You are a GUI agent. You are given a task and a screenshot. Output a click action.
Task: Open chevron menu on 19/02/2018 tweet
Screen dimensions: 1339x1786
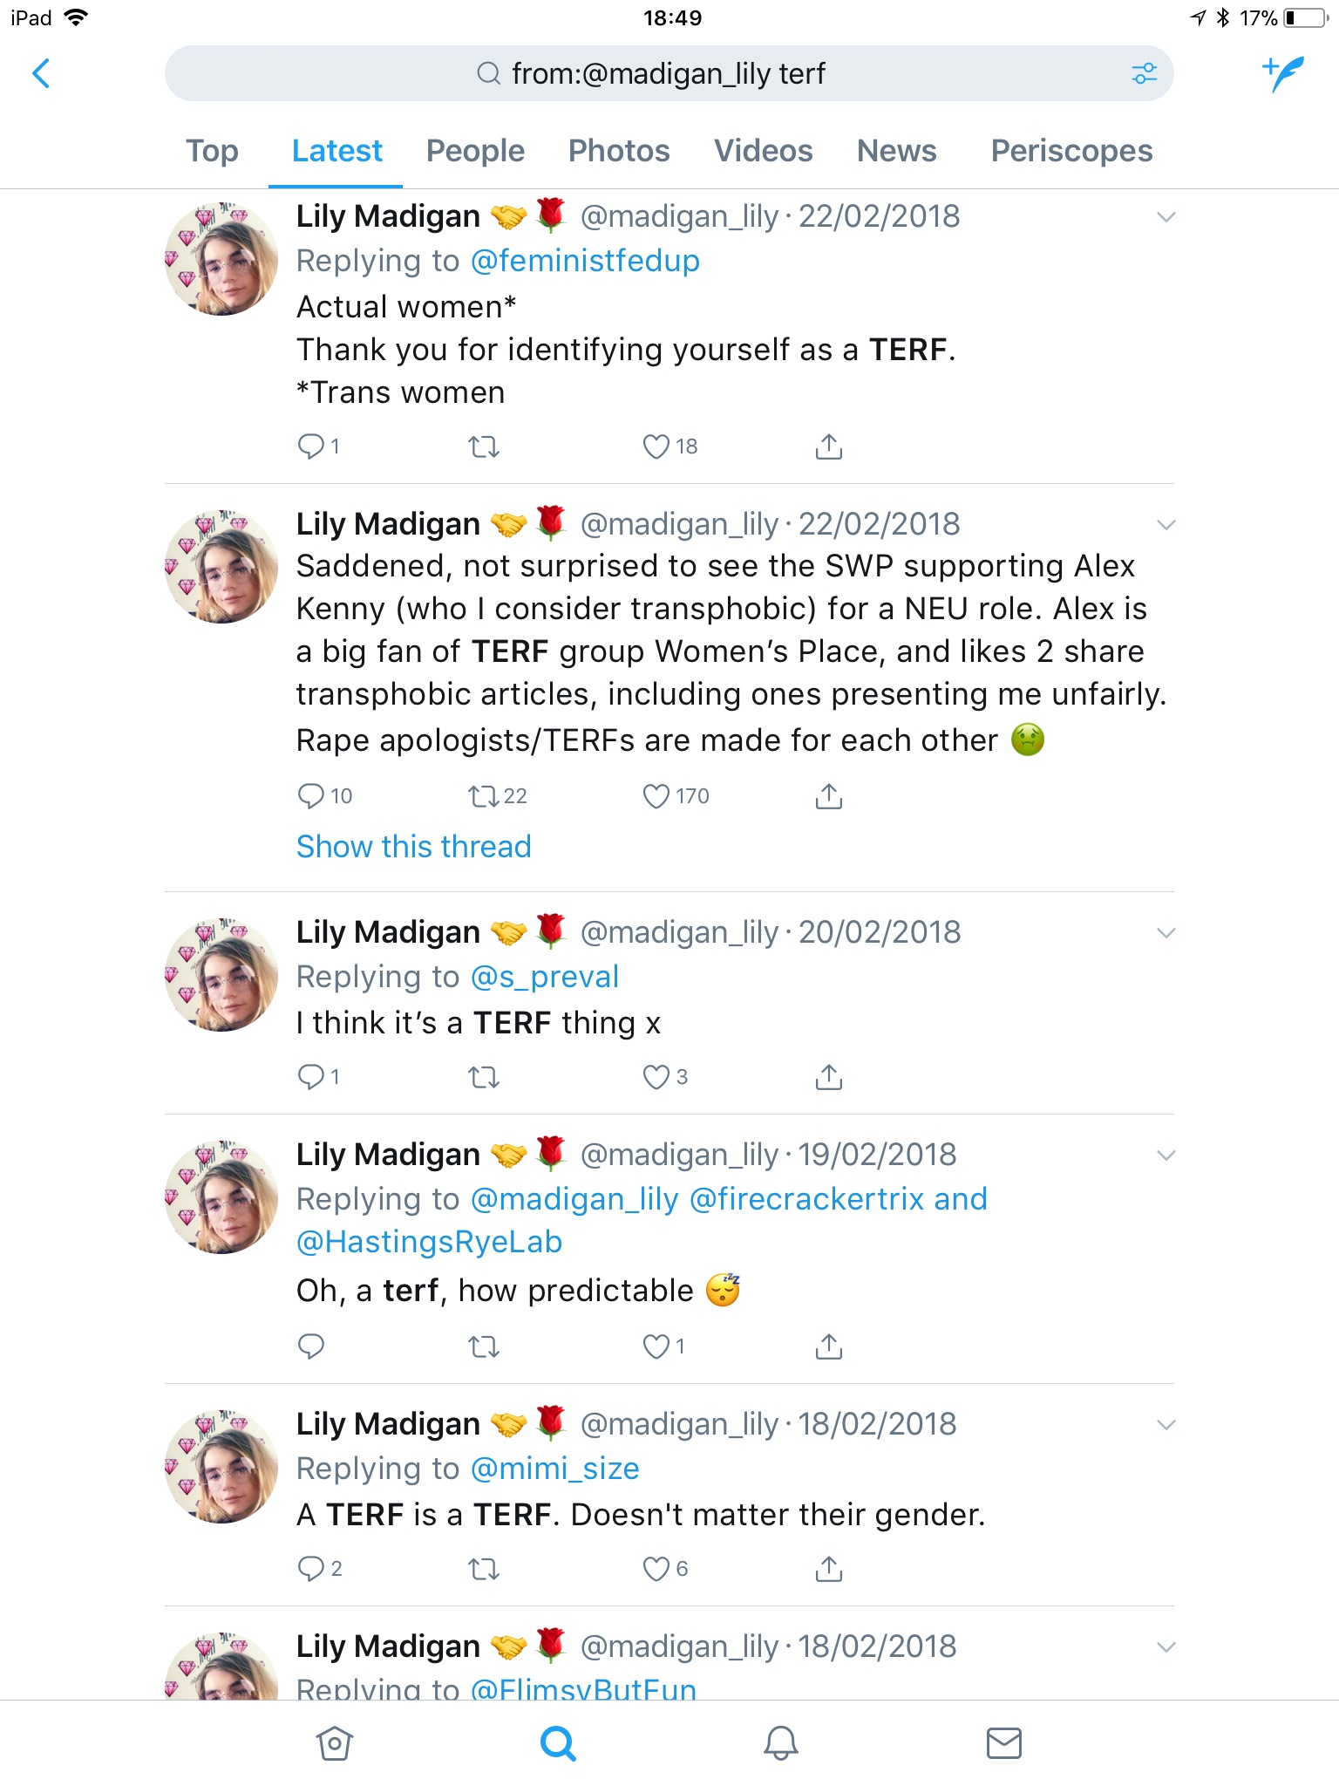(1166, 1155)
